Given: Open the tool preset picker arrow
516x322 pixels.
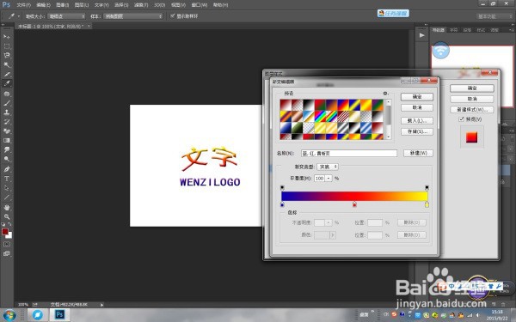Looking at the screenshot, I should point(18,16).
